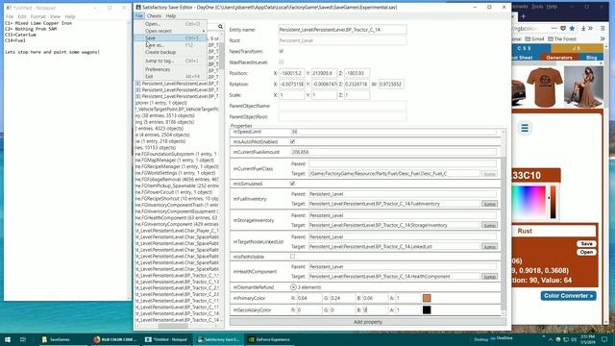Switch to GeForce Experience taskbar item
Viewport: 615px width, 346px height.
click(x=270, y=339)
